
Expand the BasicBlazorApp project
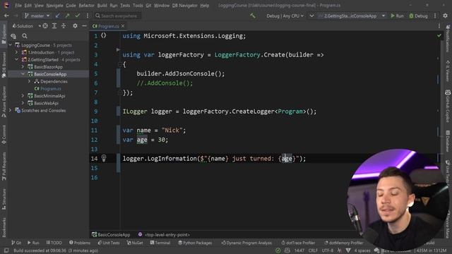(x=23, y=67)
